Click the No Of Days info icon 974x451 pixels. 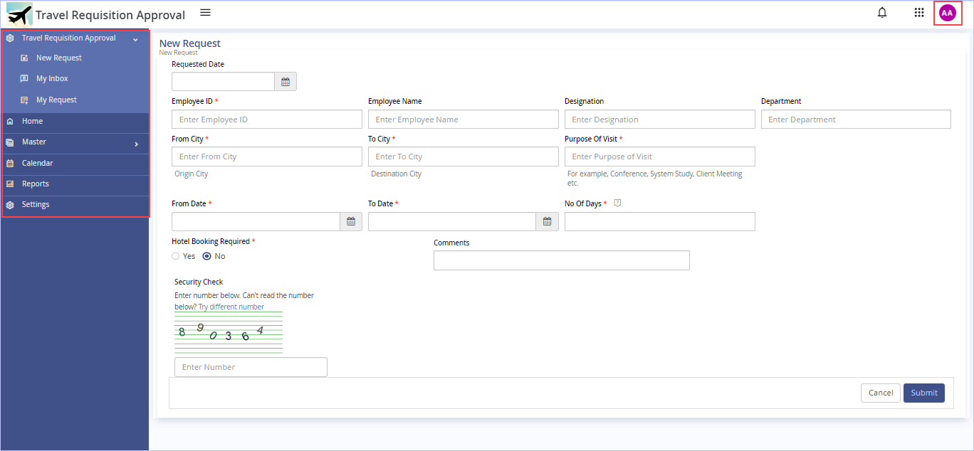(617, 203)
